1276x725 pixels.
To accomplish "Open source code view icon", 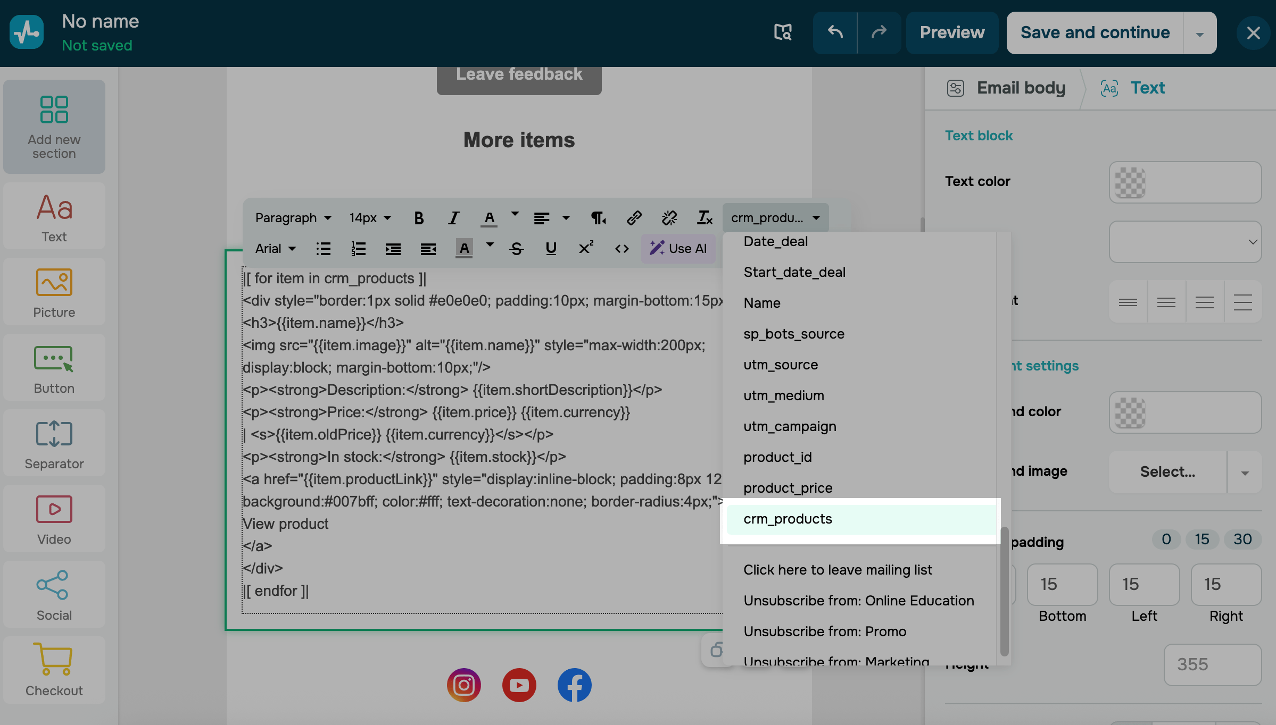I will click(x=622, y=249).
